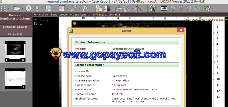Select the pan move arrows tool

point(119,8)
